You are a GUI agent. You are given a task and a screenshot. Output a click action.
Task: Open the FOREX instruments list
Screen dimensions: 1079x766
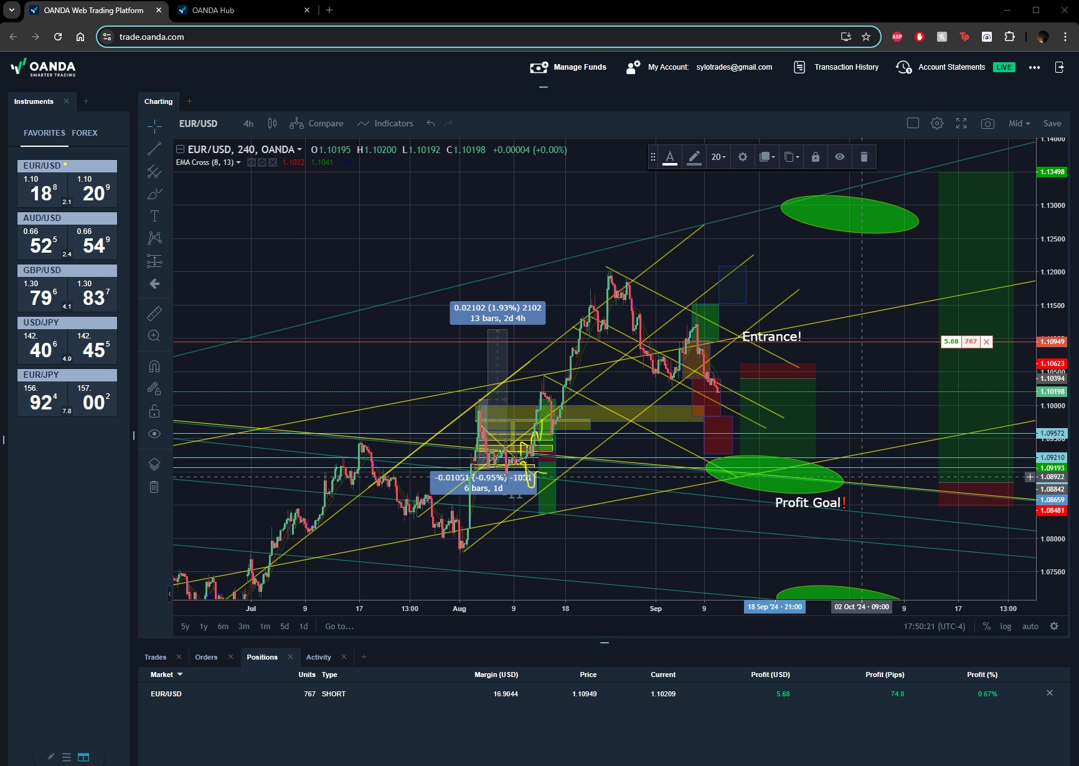(85, 133)
